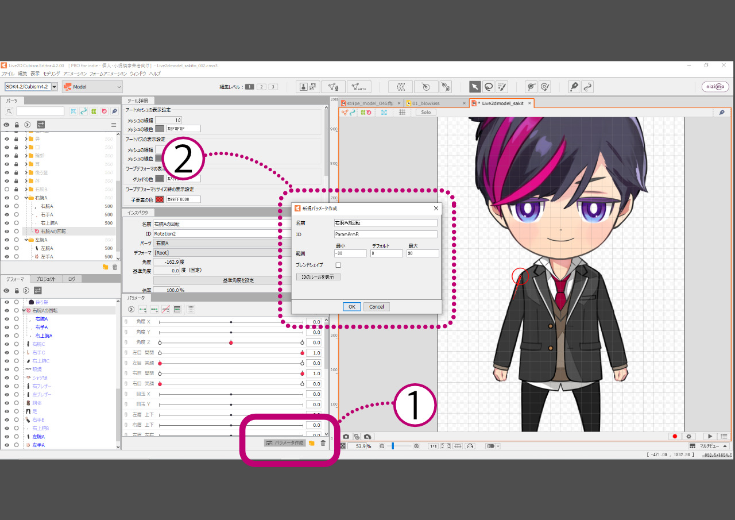This screenshot has width=735, height=520.
Task: Select the lasso selection tool
Action: pyautogui.click(x=488, y=87)
